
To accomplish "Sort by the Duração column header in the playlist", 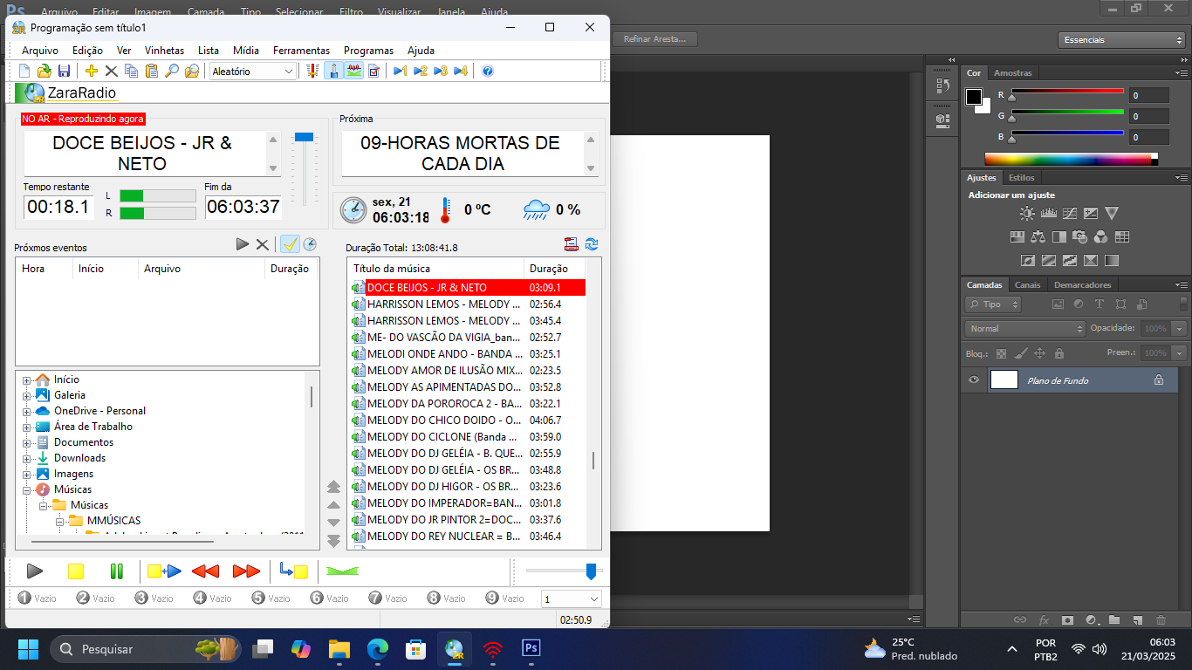I will [553, 269].
